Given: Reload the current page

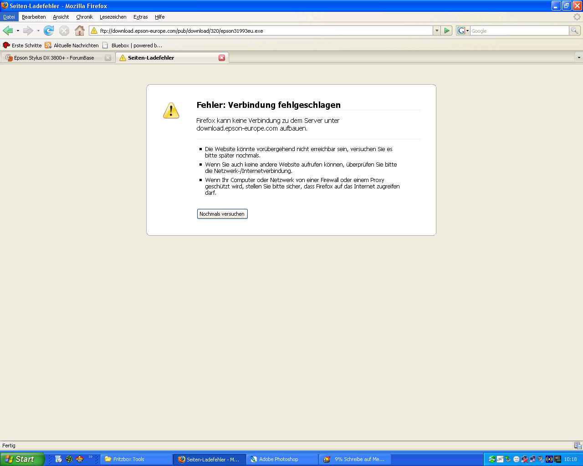Looking at the screenshot, I should [x=49, y=30].
